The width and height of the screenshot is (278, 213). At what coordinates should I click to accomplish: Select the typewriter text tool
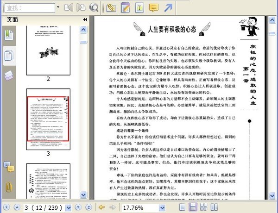click(x=139, y=8)
